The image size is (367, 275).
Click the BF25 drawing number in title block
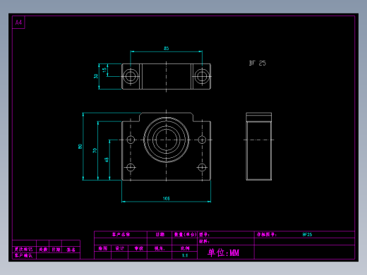307,235
